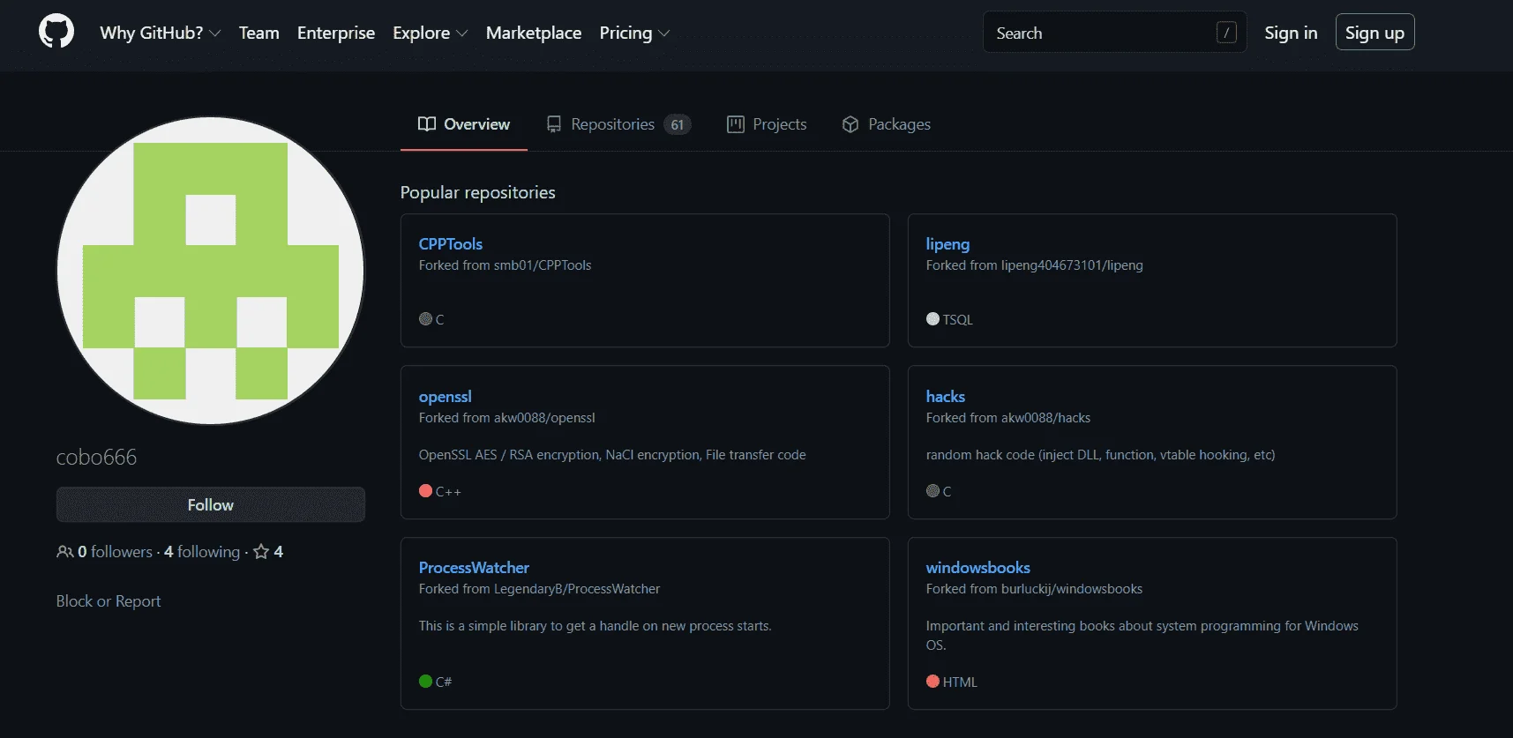Open fork source LegendaryB/ProcessWatcher
1513x738 pixels.
click(x=577, y=589)
